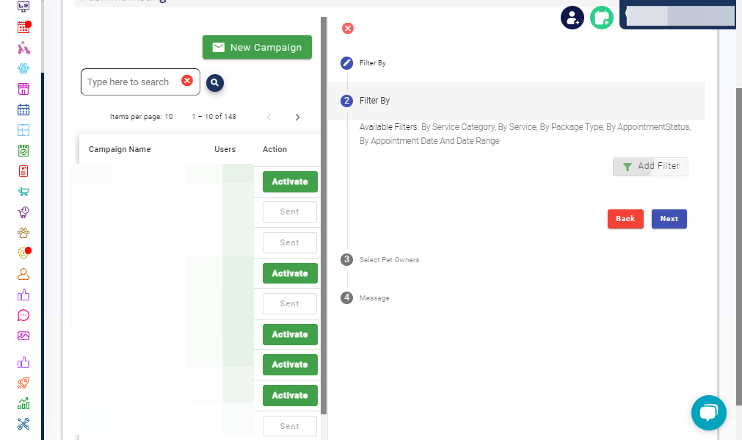Activate the fourth row campaign
This screenshot has width=742, height=440.
click(290, 273)
